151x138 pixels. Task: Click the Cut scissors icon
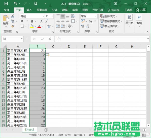point(13,16)
